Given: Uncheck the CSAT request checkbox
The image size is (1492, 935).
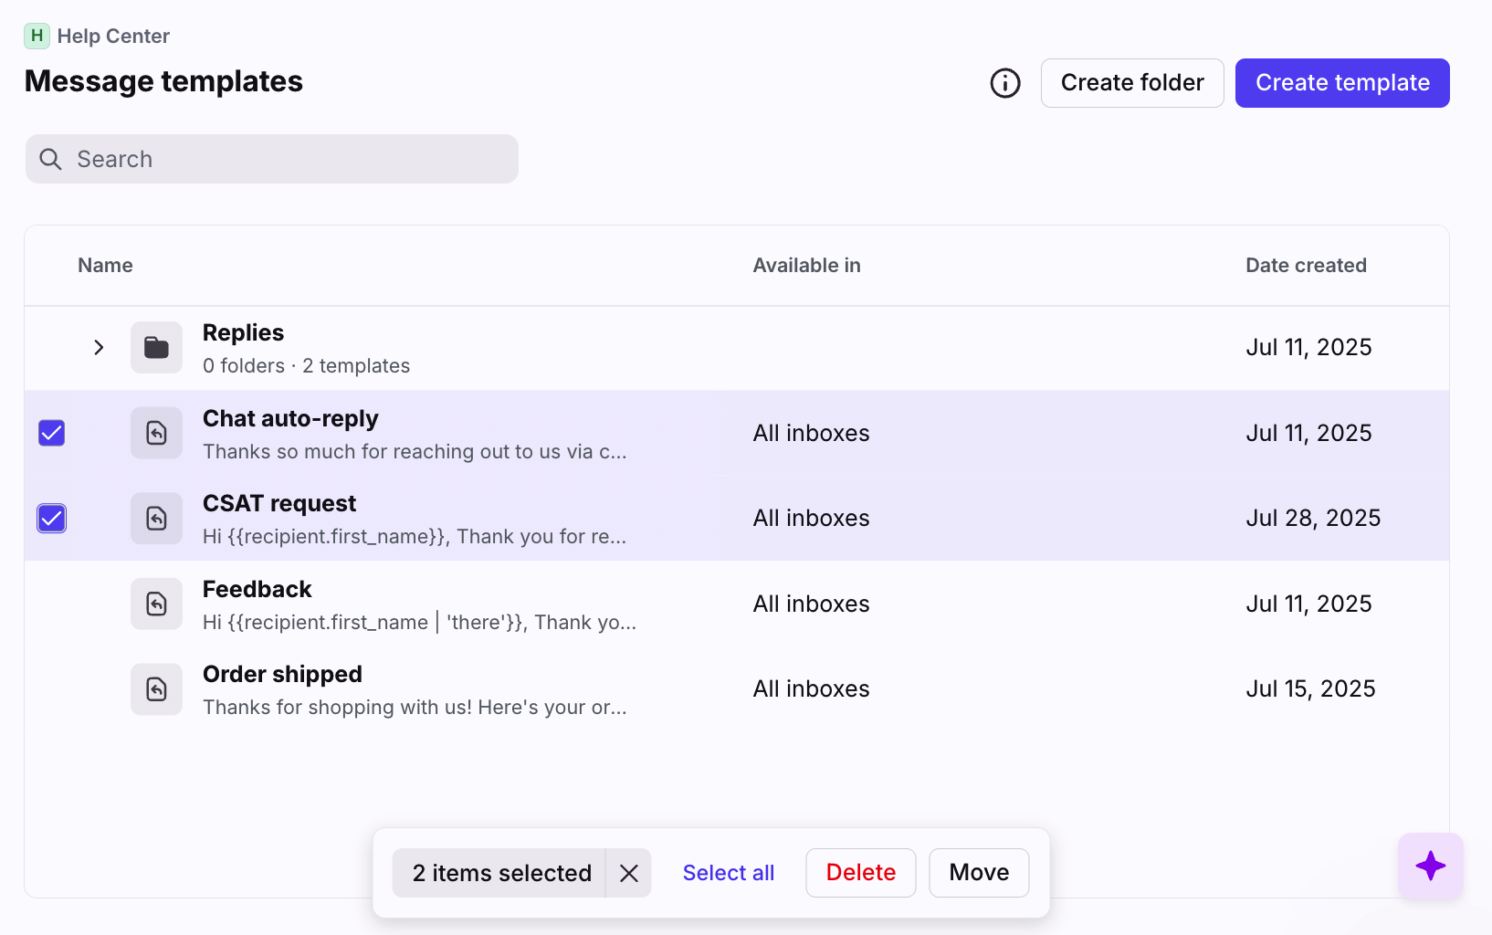Looking at the screenshot, I should [52, 519].
